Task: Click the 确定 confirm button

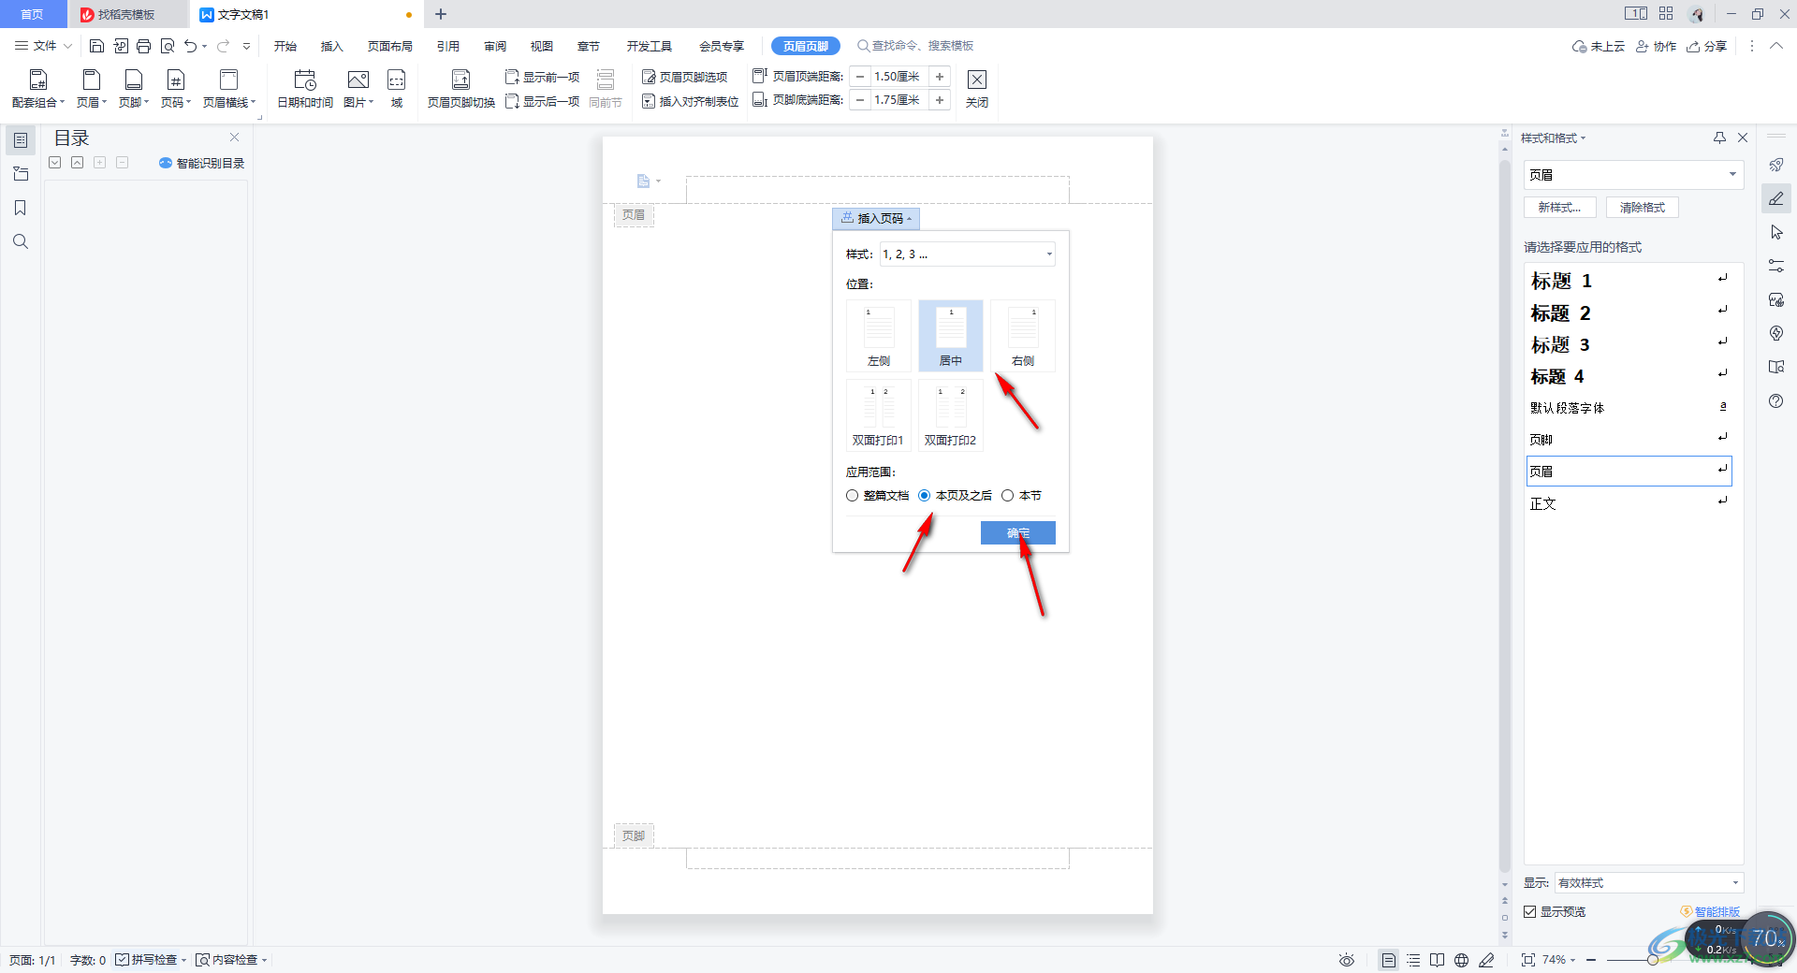Action: 1018,532
